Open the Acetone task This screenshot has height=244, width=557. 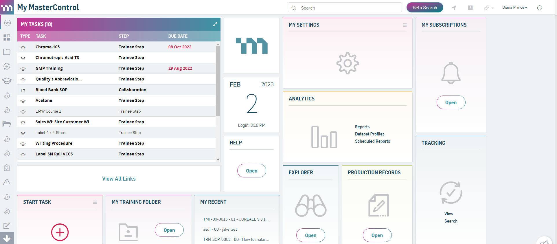(44, 100)
